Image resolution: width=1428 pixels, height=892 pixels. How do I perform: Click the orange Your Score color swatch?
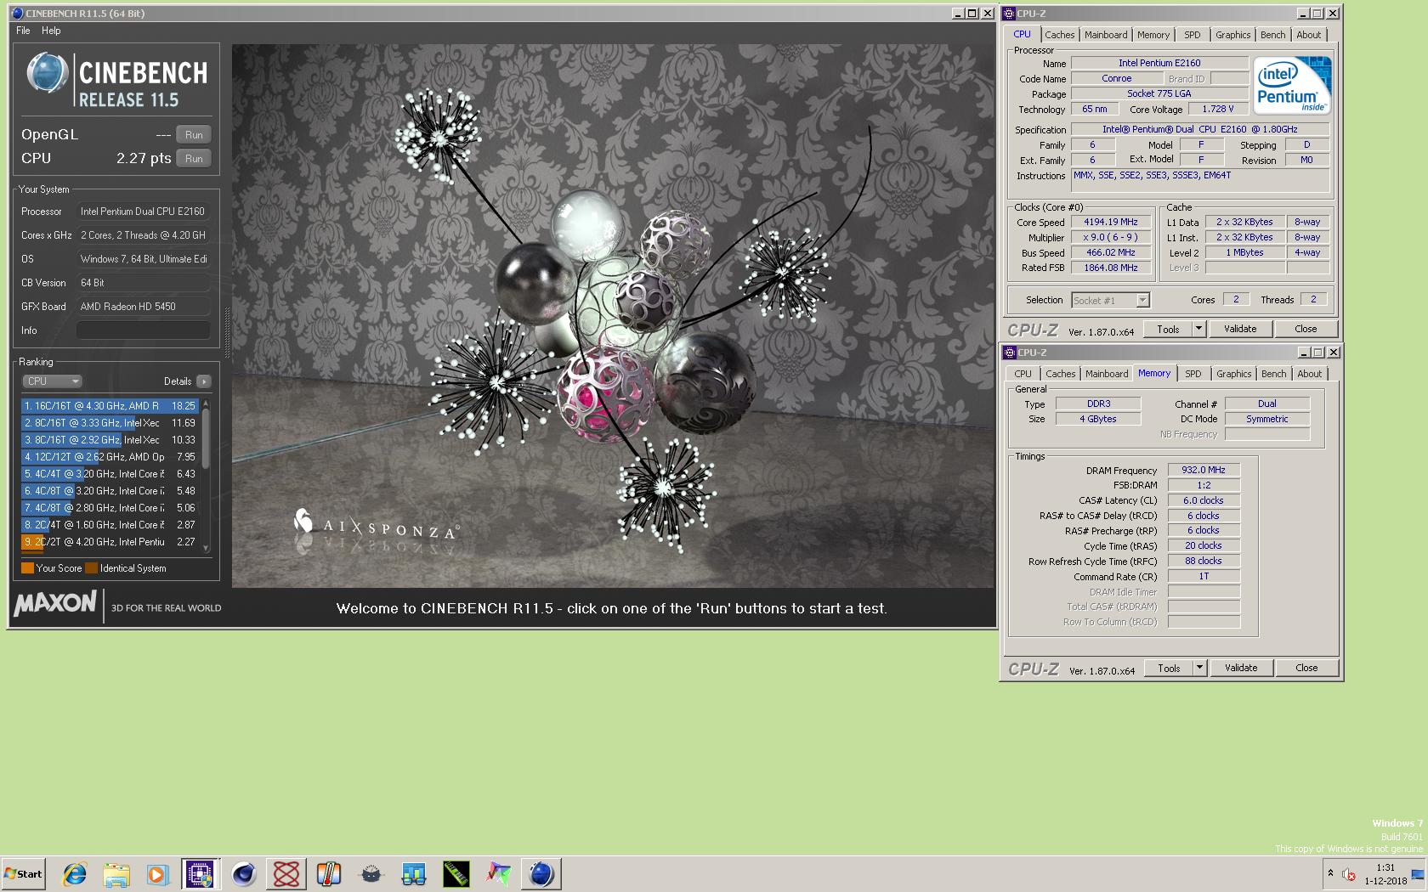[x=27, y=568]
